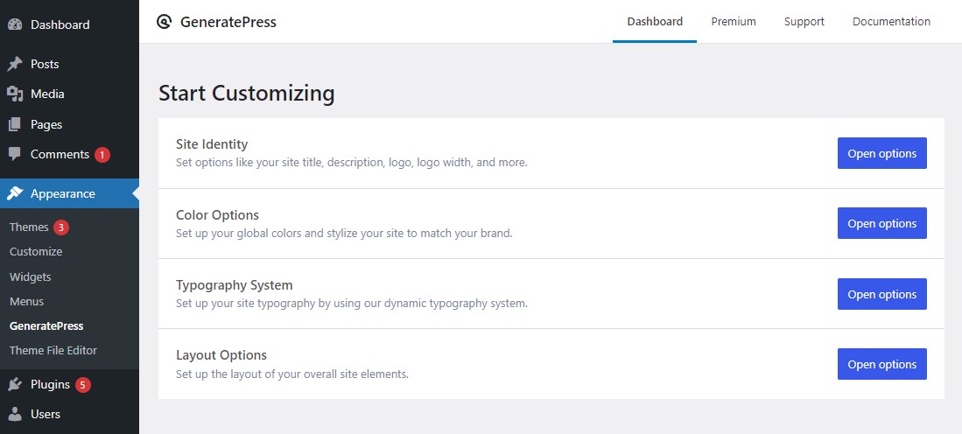Click the Color Options heading
The image size is (962, 434).
coord(217,214)
